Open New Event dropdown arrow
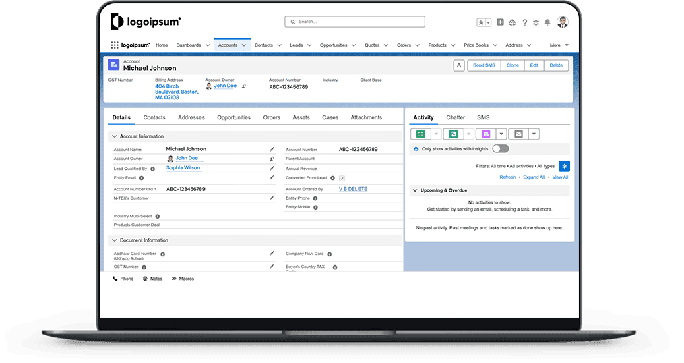This screenshot has height=363, width=684. (x=501, y=134)
